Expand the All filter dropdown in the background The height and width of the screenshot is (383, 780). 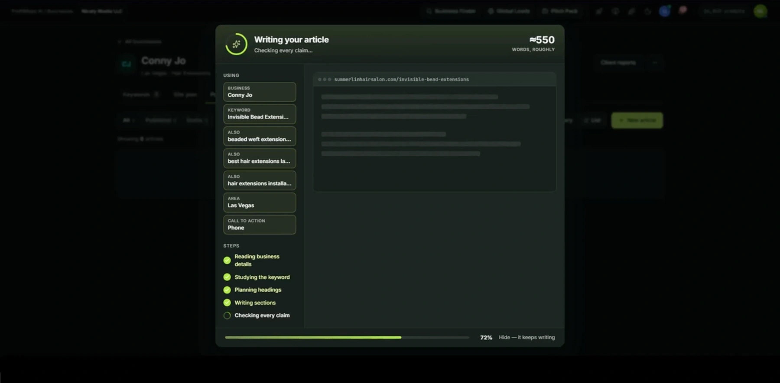tap(129, 120)
